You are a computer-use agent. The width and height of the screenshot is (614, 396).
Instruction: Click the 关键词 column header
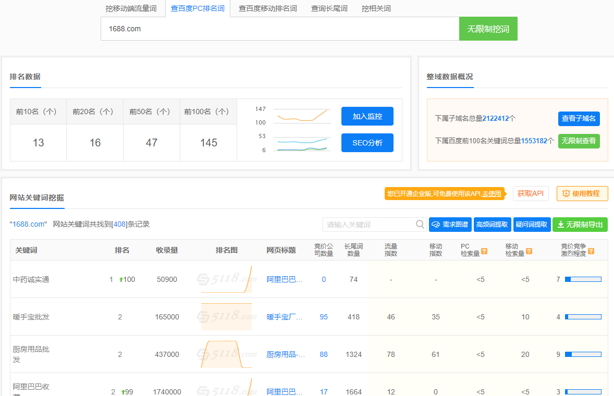tap(26, 250)
